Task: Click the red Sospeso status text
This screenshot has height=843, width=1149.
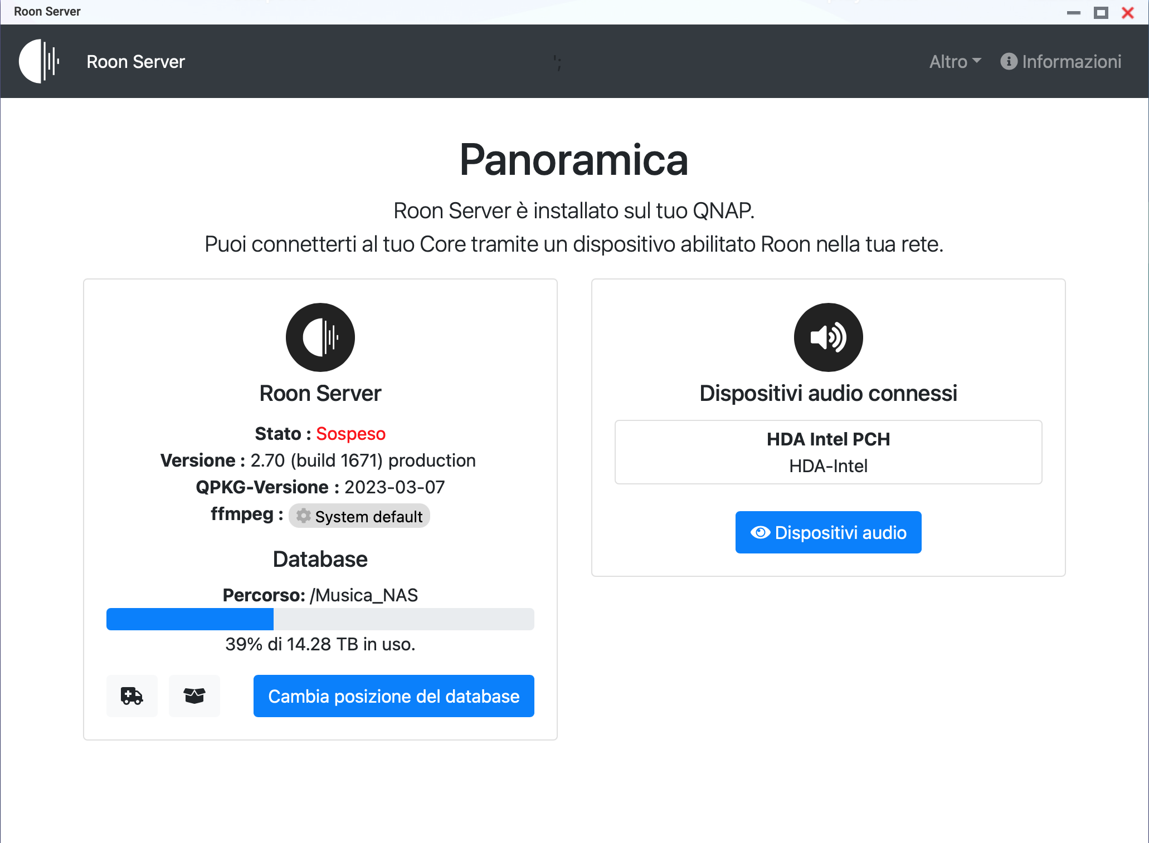Action: tap(351, 434)
